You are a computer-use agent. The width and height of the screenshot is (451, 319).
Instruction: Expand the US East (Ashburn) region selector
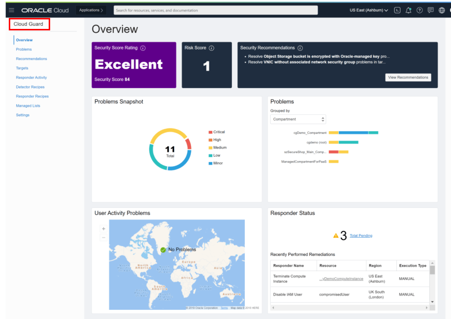tap(369, 10)
